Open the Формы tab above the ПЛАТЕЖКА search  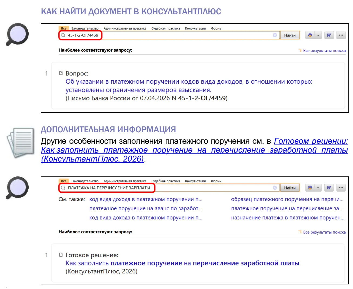coord(216,181)
